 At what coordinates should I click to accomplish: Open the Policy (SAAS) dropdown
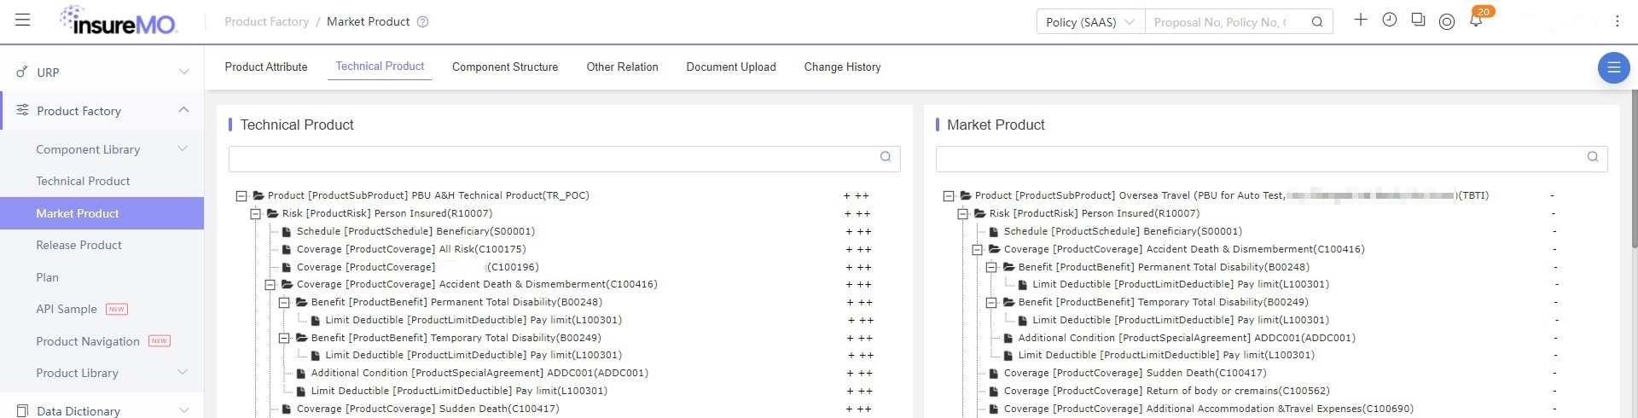coord(1090,22)
